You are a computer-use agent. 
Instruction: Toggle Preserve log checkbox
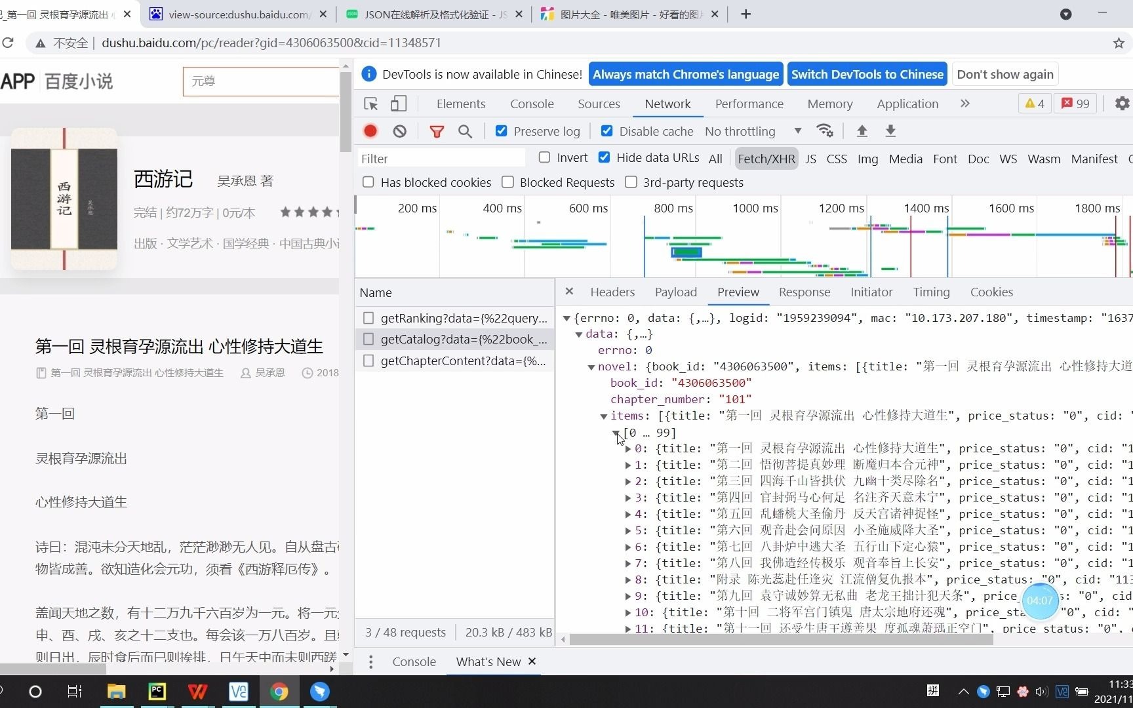coord(502,131)
